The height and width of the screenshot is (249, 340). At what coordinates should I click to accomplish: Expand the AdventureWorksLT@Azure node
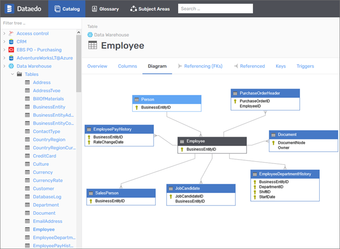pyautogui.click(x=4, y=58)
